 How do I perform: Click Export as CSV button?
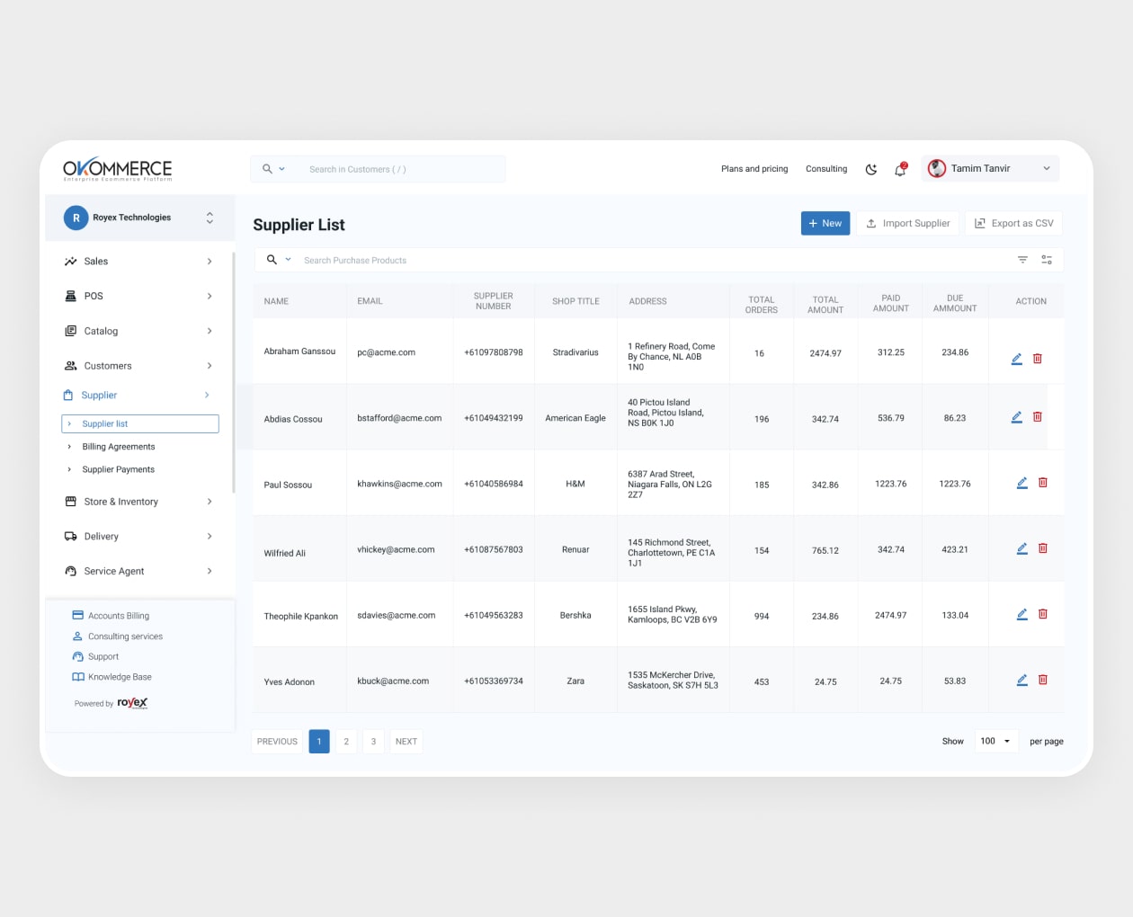[x=1013, y=224]
